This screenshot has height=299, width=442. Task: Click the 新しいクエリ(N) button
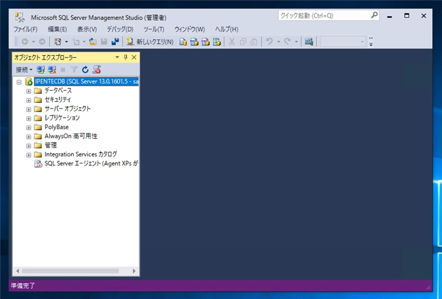tap(150, 42)
